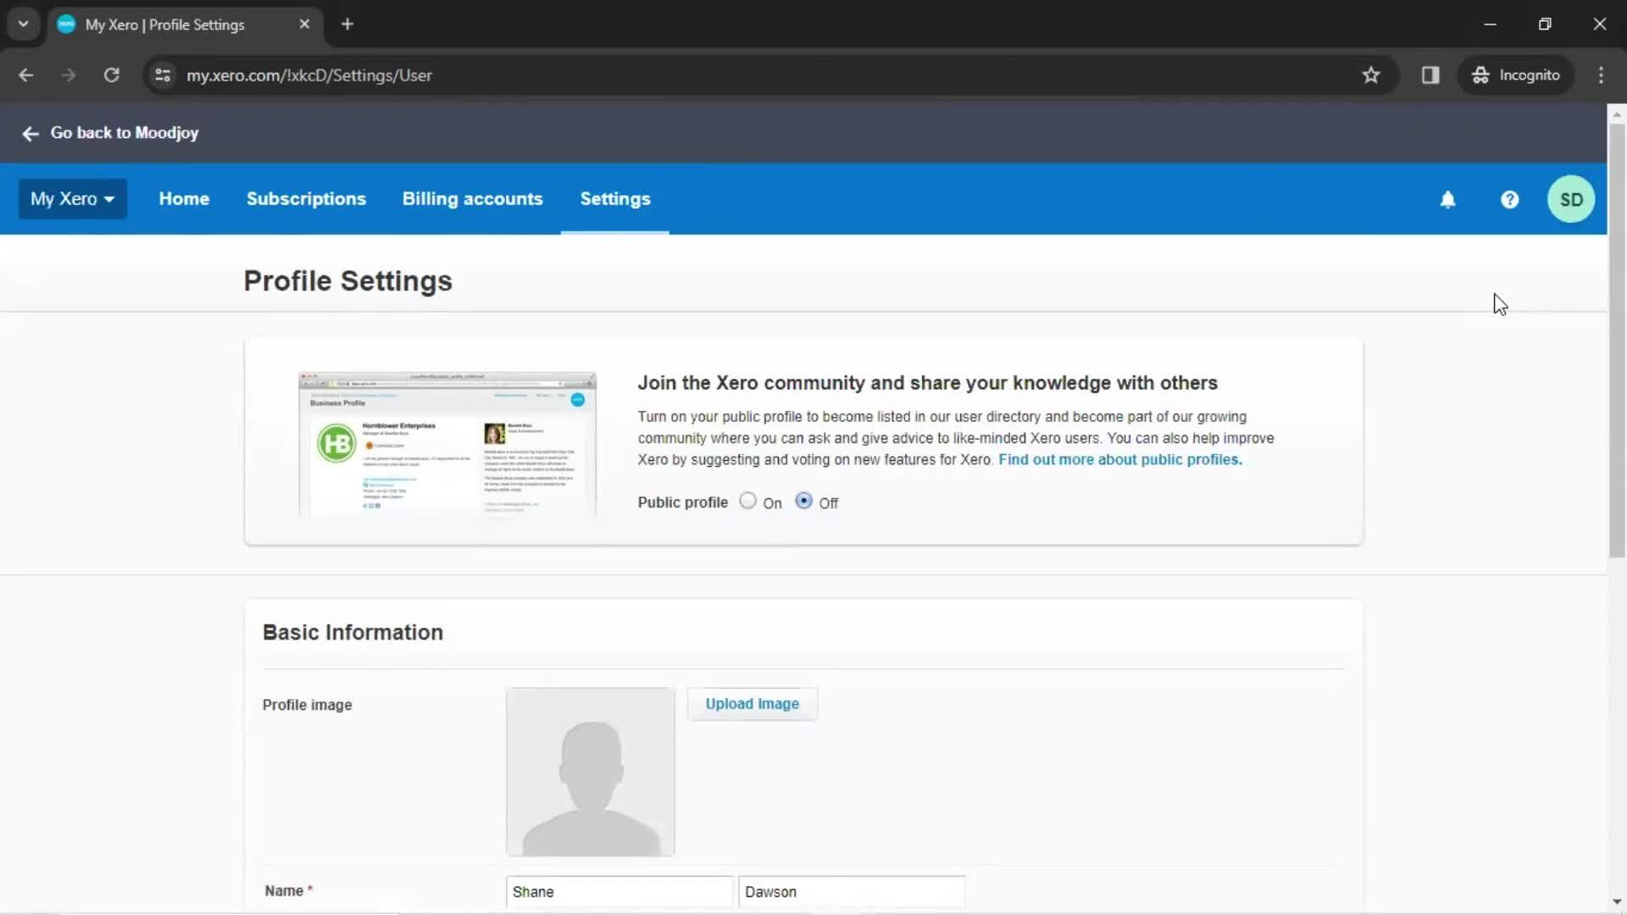Open the tab search dropdown arrow
Viewport: 1627px width, 915px height.
(23, 25)
